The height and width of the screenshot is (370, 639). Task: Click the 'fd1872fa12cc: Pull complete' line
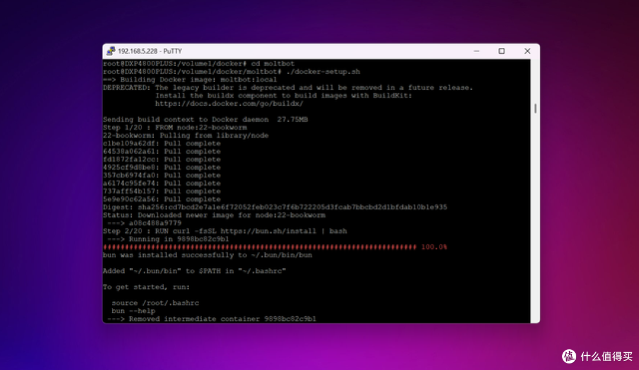click(162, 159)
